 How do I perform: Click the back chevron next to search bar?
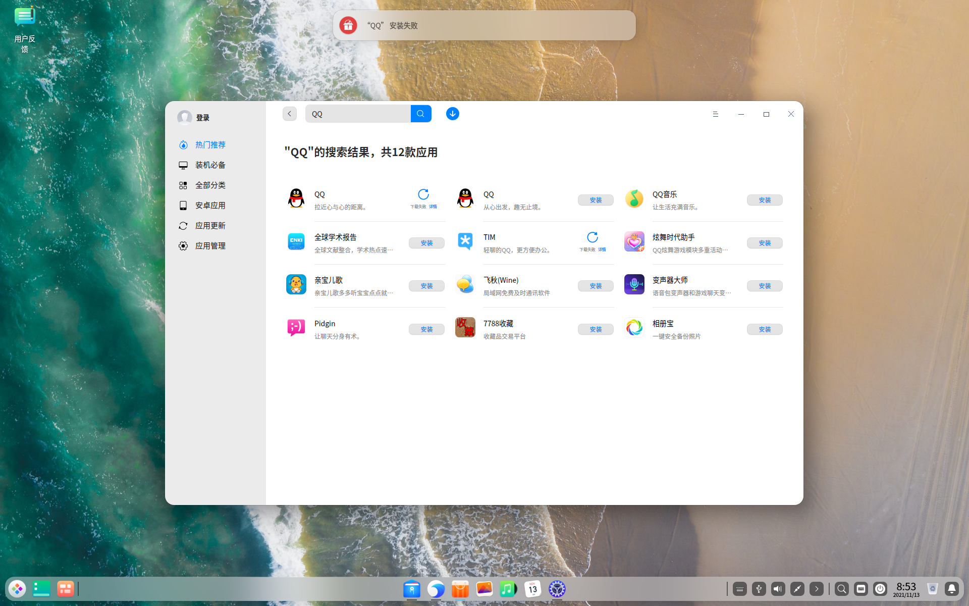(289, 114)
